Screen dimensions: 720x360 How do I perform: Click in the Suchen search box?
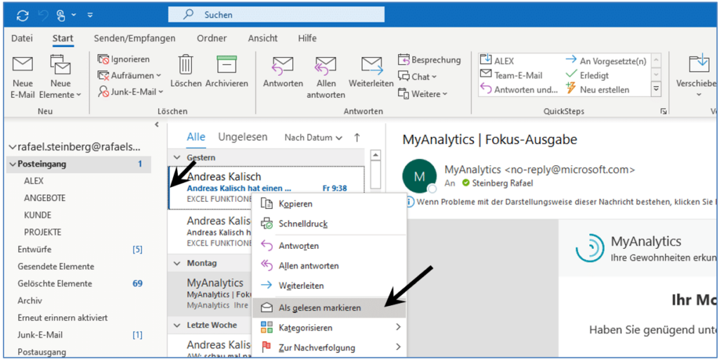[276, 15]
